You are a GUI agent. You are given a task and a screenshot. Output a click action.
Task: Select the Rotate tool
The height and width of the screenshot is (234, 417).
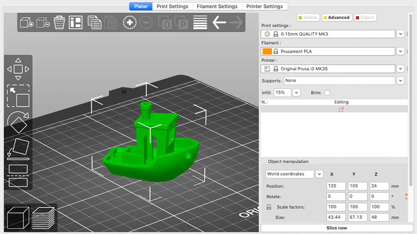pyautogui.click(x=18, y=122)
